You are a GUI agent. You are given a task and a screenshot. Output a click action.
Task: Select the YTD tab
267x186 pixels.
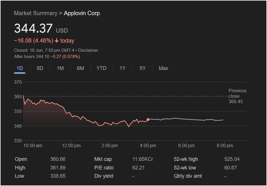101,68
